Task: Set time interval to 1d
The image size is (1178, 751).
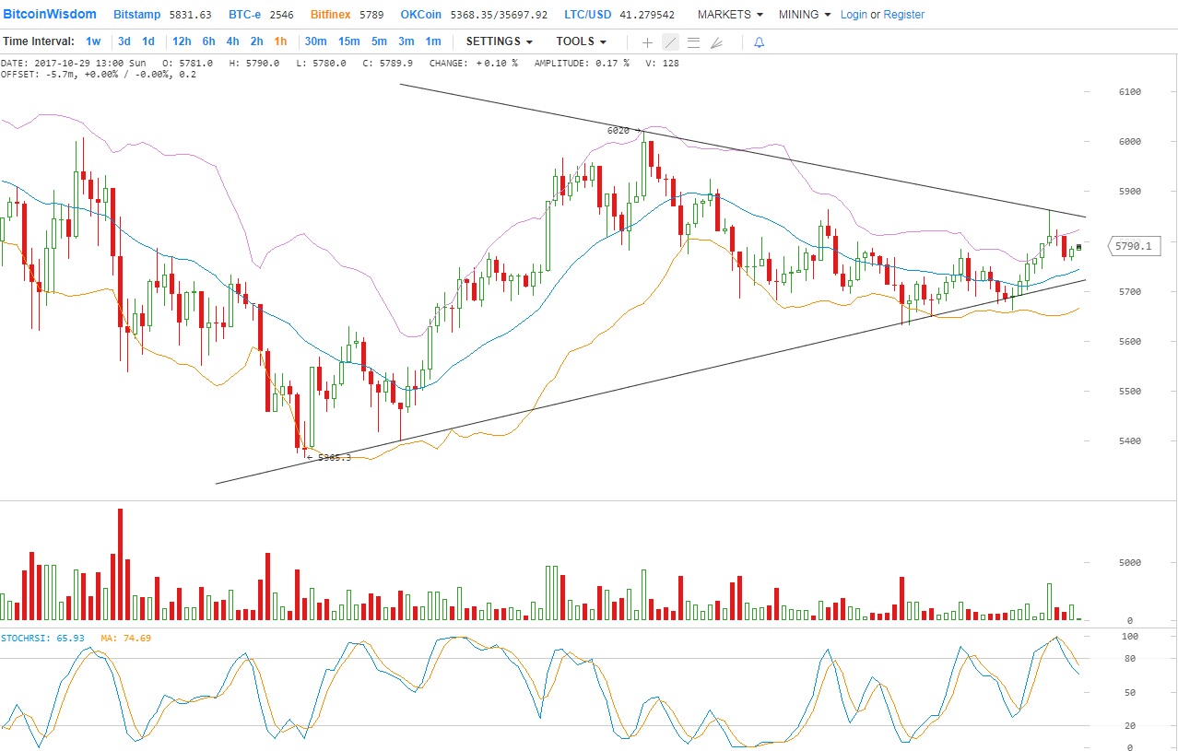Action: (x=148, y=41)
